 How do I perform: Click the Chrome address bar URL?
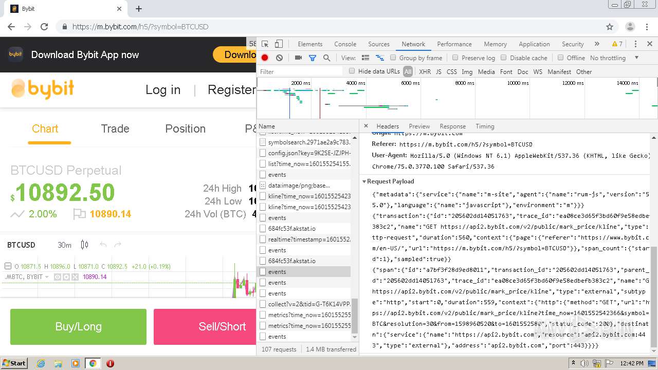coord(140,27)
